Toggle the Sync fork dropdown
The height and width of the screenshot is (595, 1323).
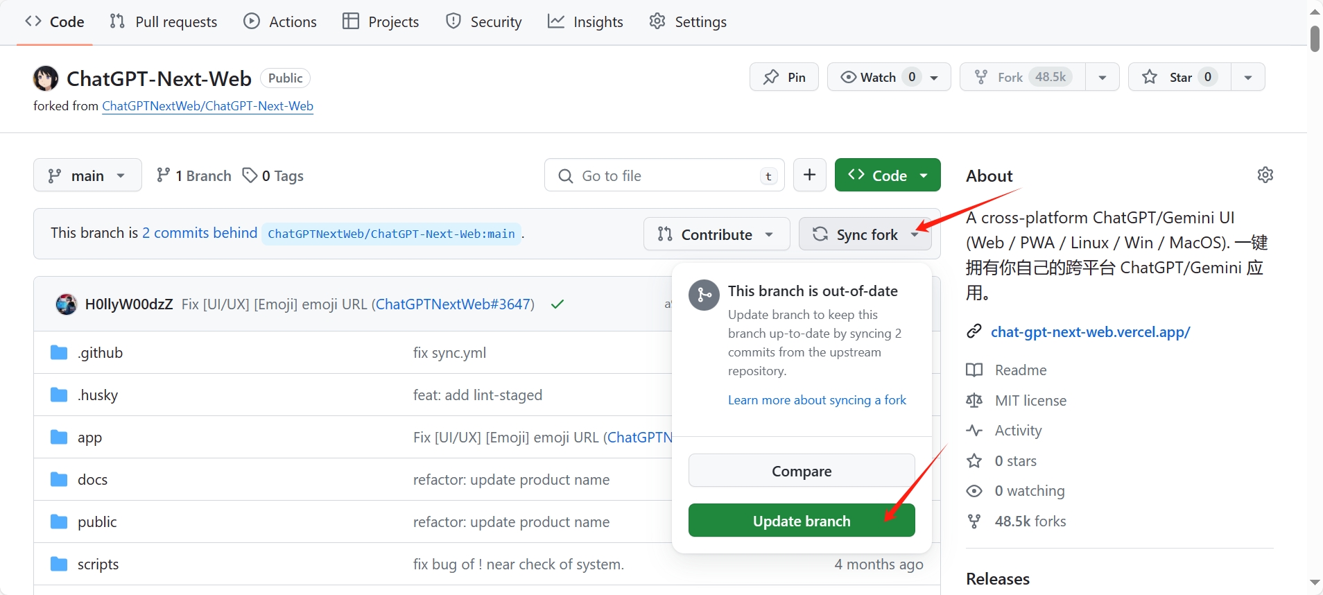(865, 234)
